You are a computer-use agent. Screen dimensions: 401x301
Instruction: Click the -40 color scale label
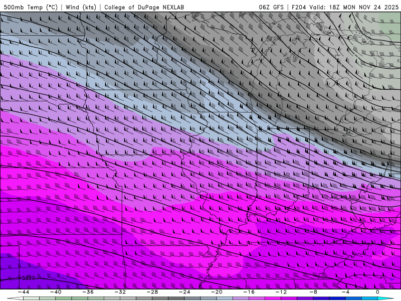pyautogui.click(x=56, y=292)
